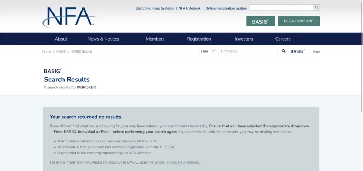The height and width of the screenshot is (171, 363).
Task: Click the Print link
Action: [x=316, y=52]
